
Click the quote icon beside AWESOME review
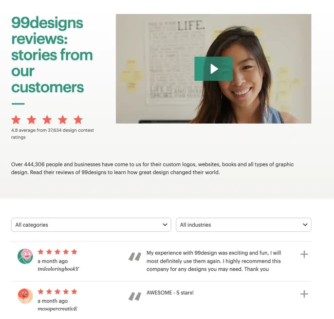[x=135, y=296]
